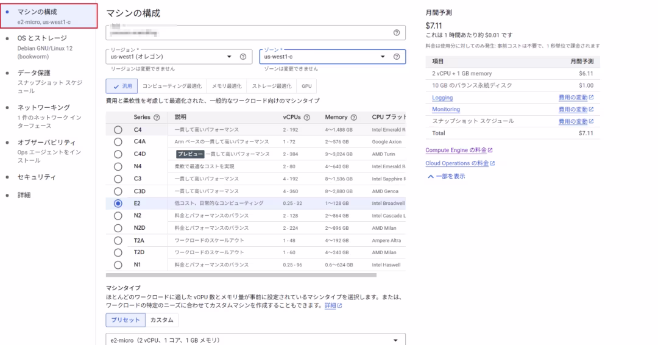Viewport: 658px width, 345px height.
Task: Click 低コスト、日常的なコンピューティング description cell
Action: tap(219, 203)
